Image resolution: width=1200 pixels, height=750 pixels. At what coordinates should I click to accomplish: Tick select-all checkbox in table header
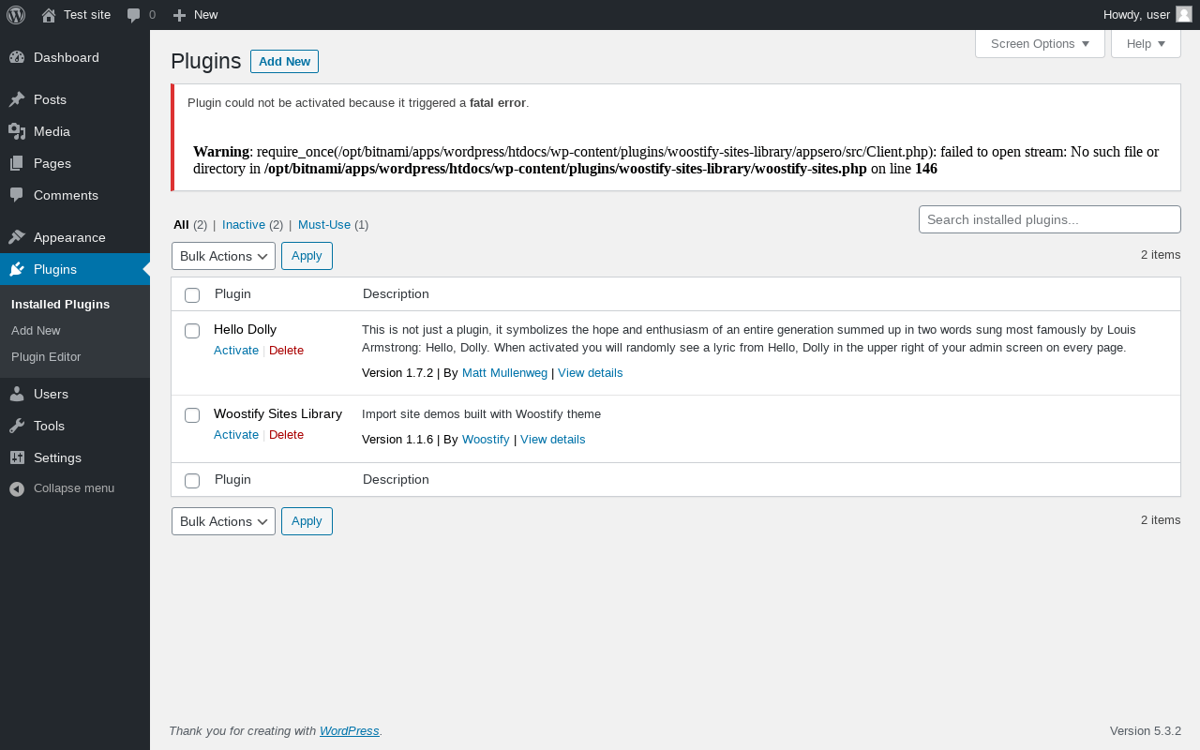pyautogui.click(x=192, y=295)
